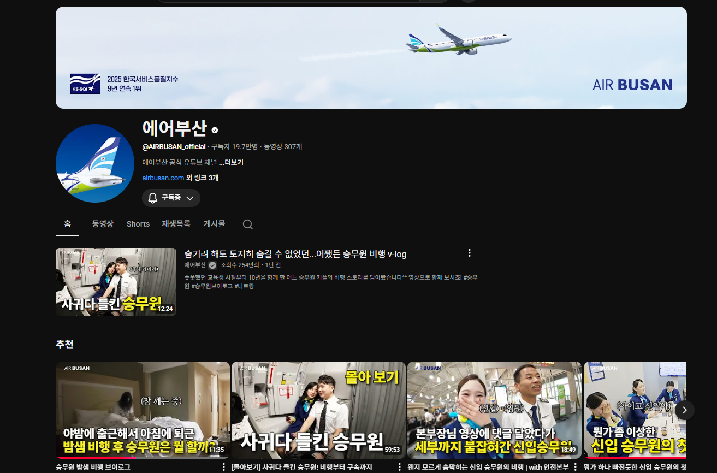
Task: Open more options for featured v-log video
Action: click(469, 253)
